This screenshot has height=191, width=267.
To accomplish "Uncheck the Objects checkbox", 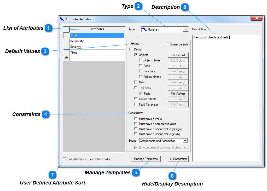I will [x=136, y=55].
